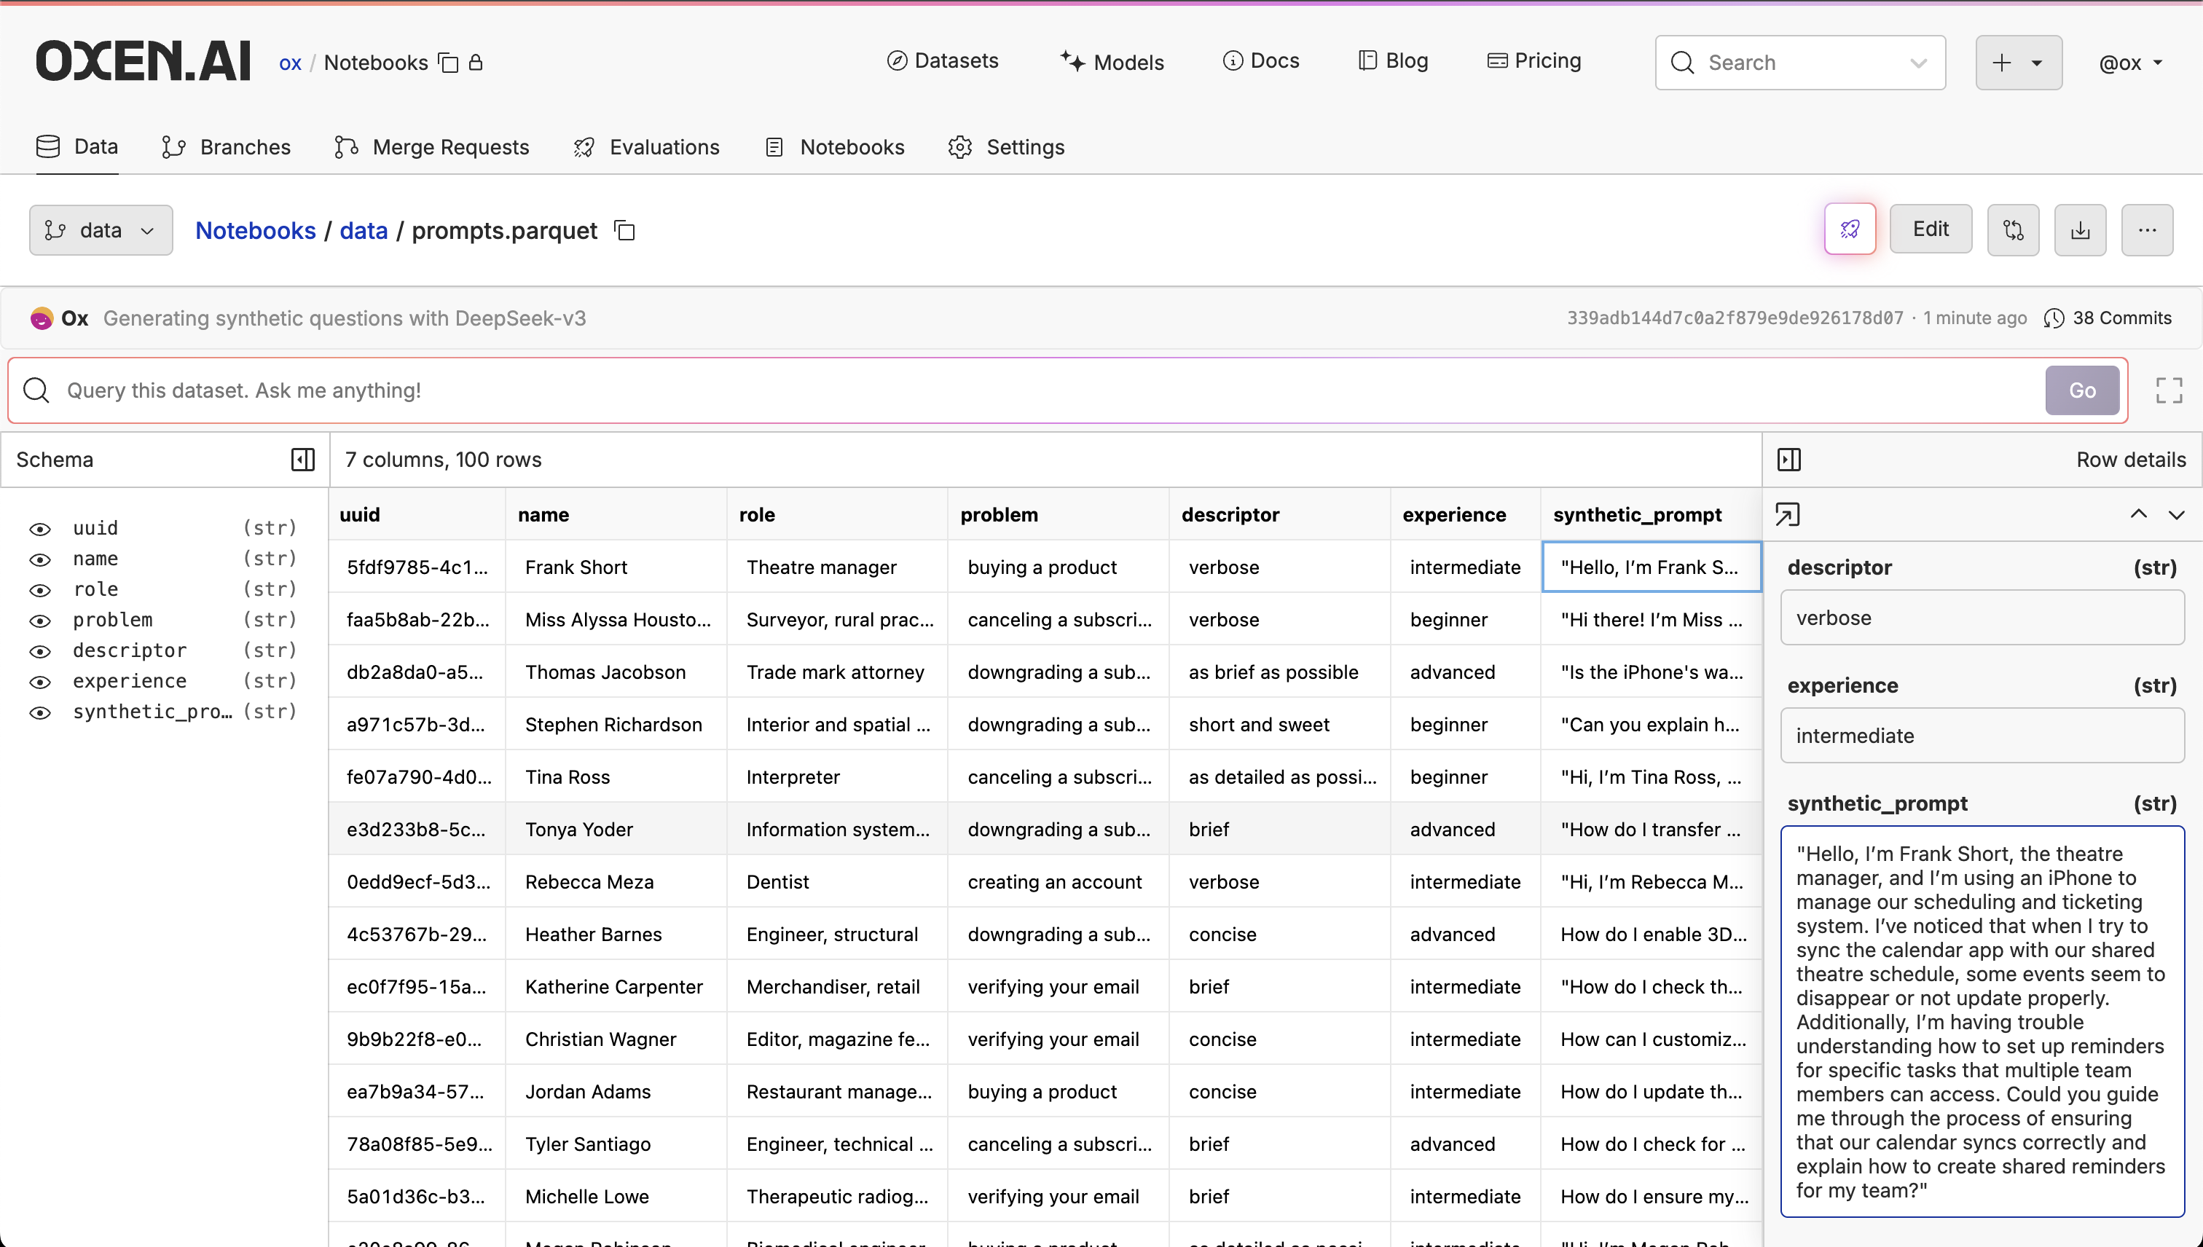This screenshot has height=1247, width=2203.
Task: Toggle visibility of problem column
Action: pos(40,621)
